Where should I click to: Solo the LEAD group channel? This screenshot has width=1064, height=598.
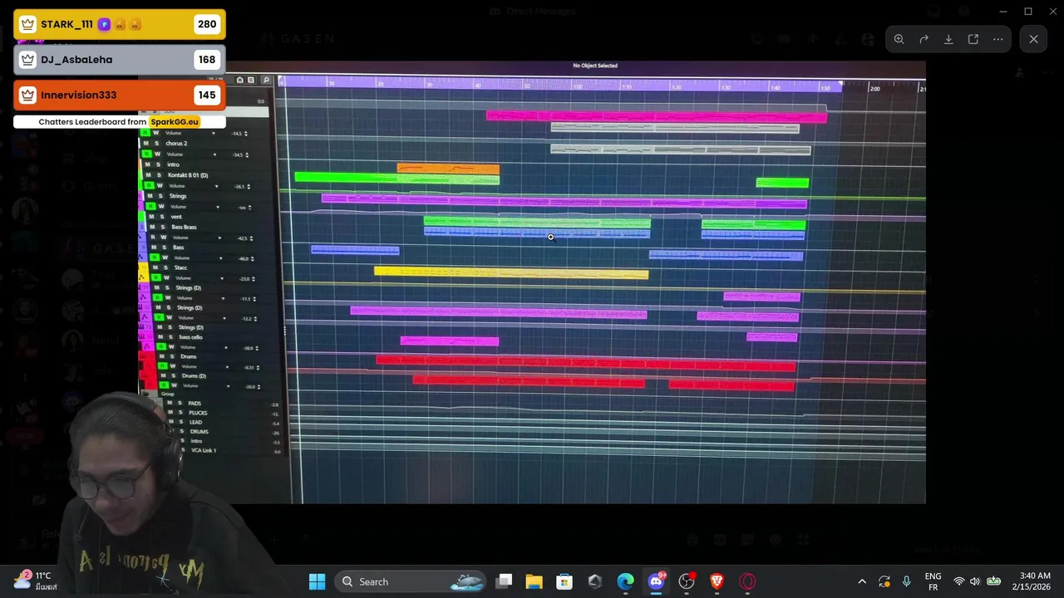pos(181,422)
